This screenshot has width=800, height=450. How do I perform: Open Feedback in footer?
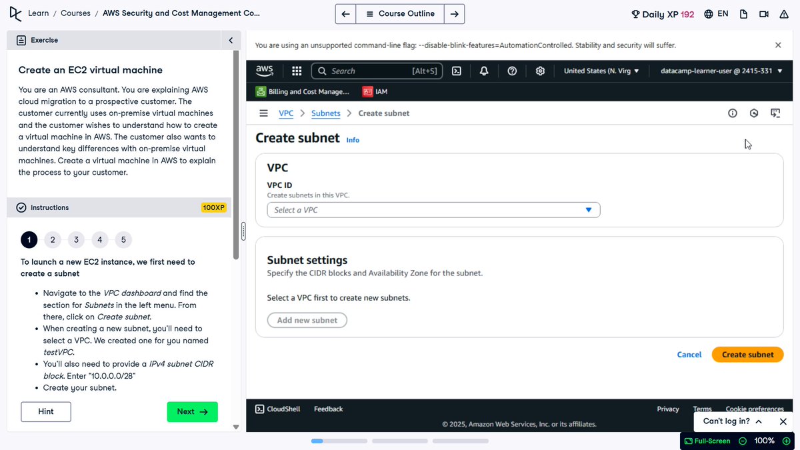coord(329,409)
